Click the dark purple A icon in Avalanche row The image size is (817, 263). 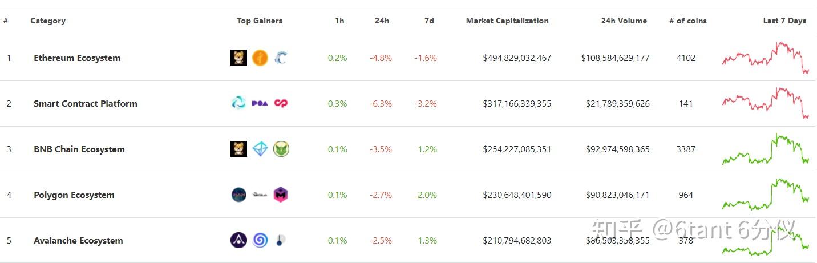[x=238, y=240]
